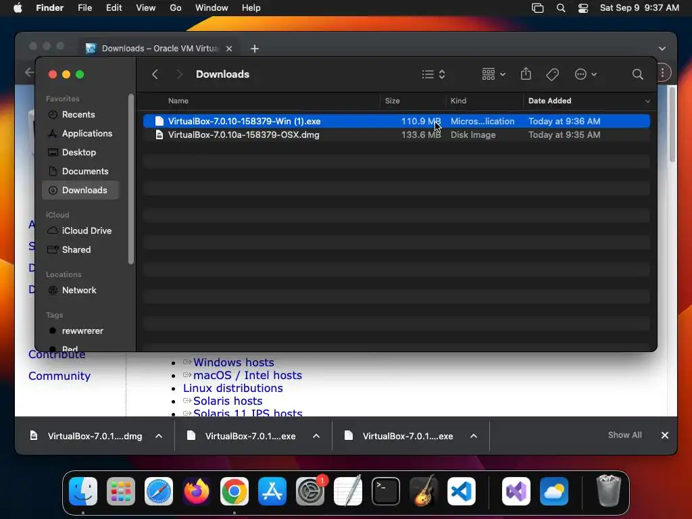Screen dimensions: 692x519
Task: Click Today at 9:35 AM date cell
Action: (564, 134)
